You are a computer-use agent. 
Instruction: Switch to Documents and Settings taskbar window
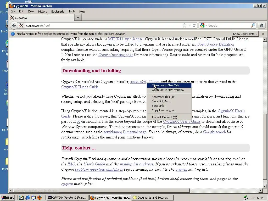coord(153,198)
